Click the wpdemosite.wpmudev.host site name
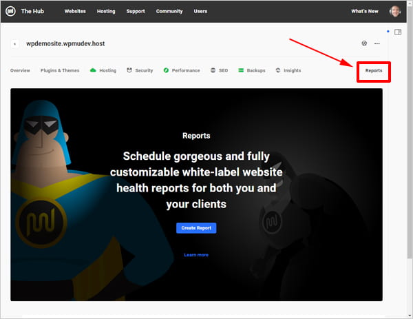The height and width of the screenshot is (319, 413). click(65, 44)
